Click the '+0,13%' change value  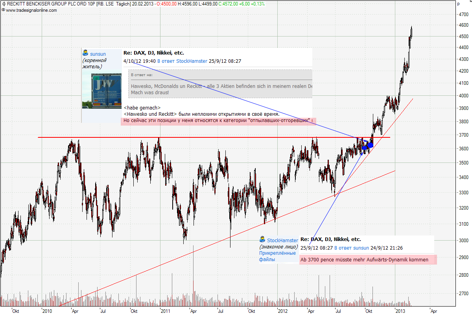pos(258,4)
